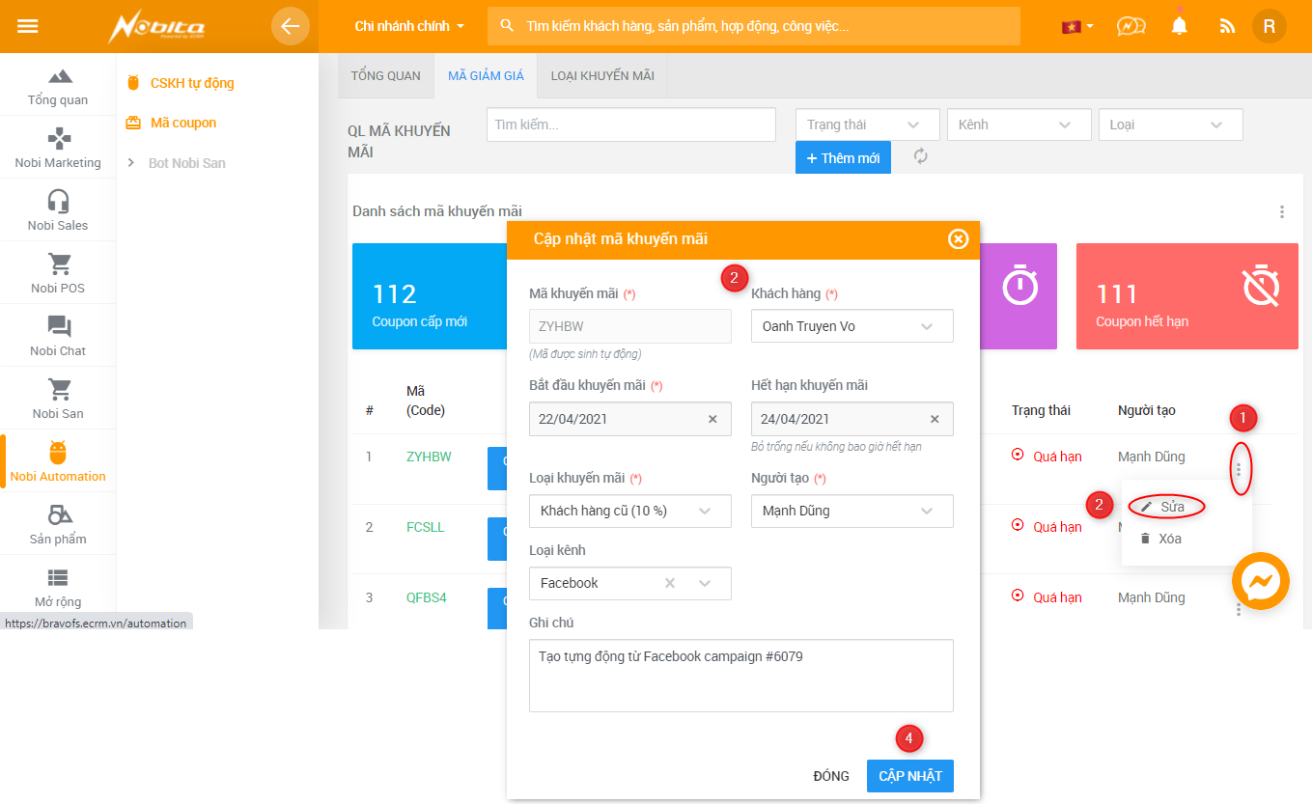
Task: Click the Cập nhật button
Action: [x=909, y=776]
